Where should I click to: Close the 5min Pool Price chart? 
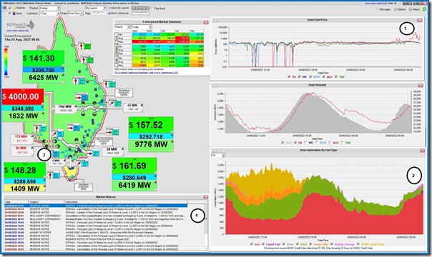click(x=420, y=20)
